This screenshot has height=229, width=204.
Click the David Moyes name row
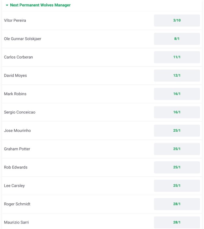[x=15, y=75]
